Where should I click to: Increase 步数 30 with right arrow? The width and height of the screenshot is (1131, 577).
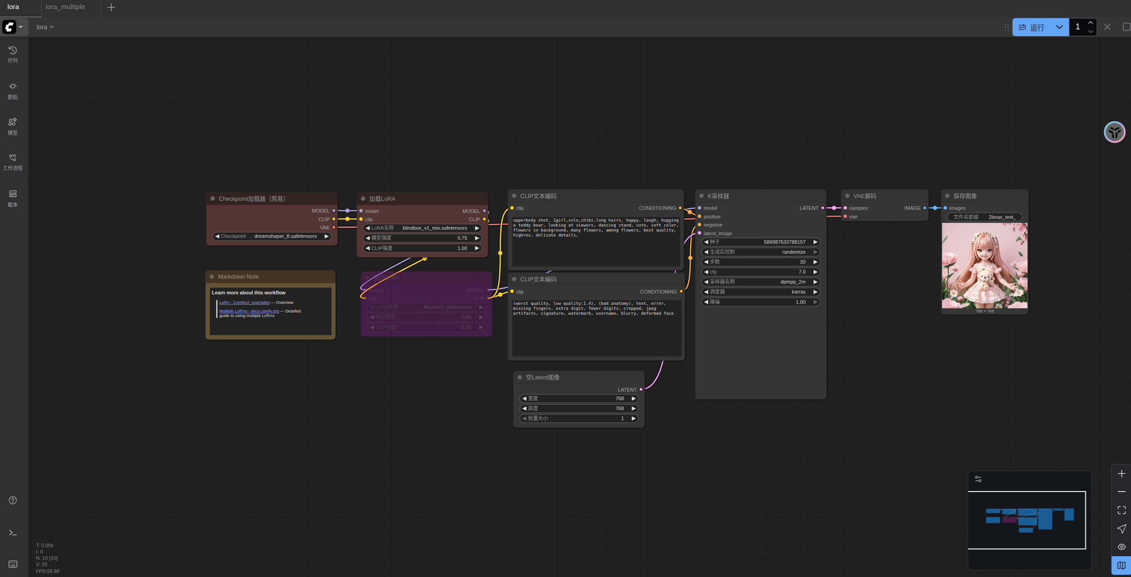coord(815,262)
